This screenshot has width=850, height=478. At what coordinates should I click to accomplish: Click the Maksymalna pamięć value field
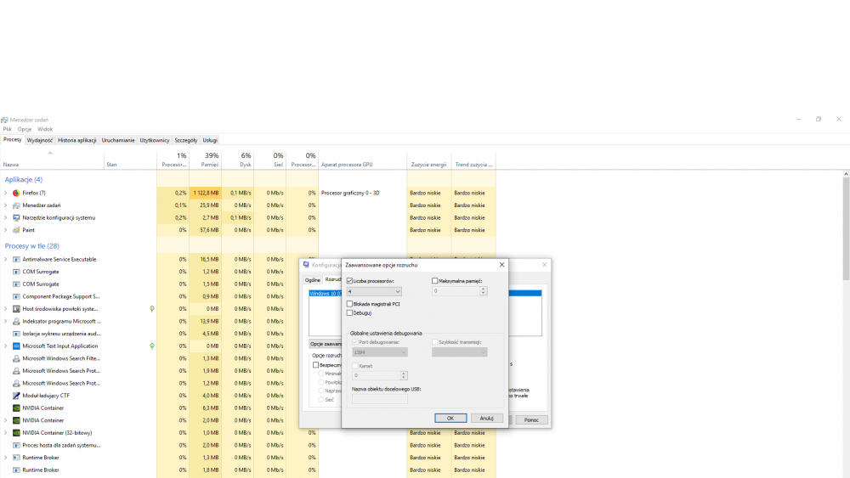point(456,291)
